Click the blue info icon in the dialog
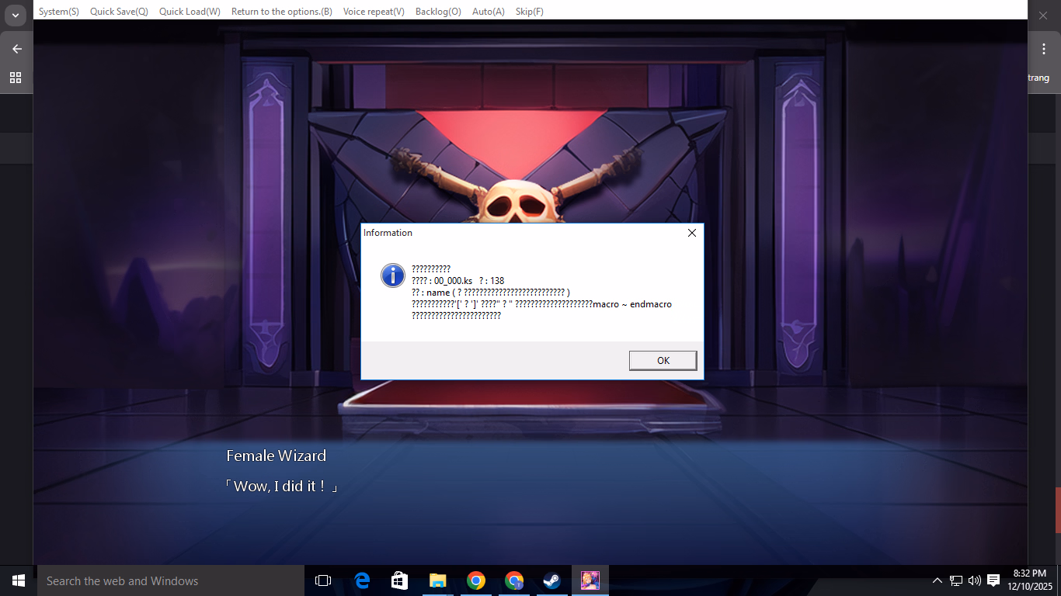The image size is (1061, 596). [x=393, y=275]
